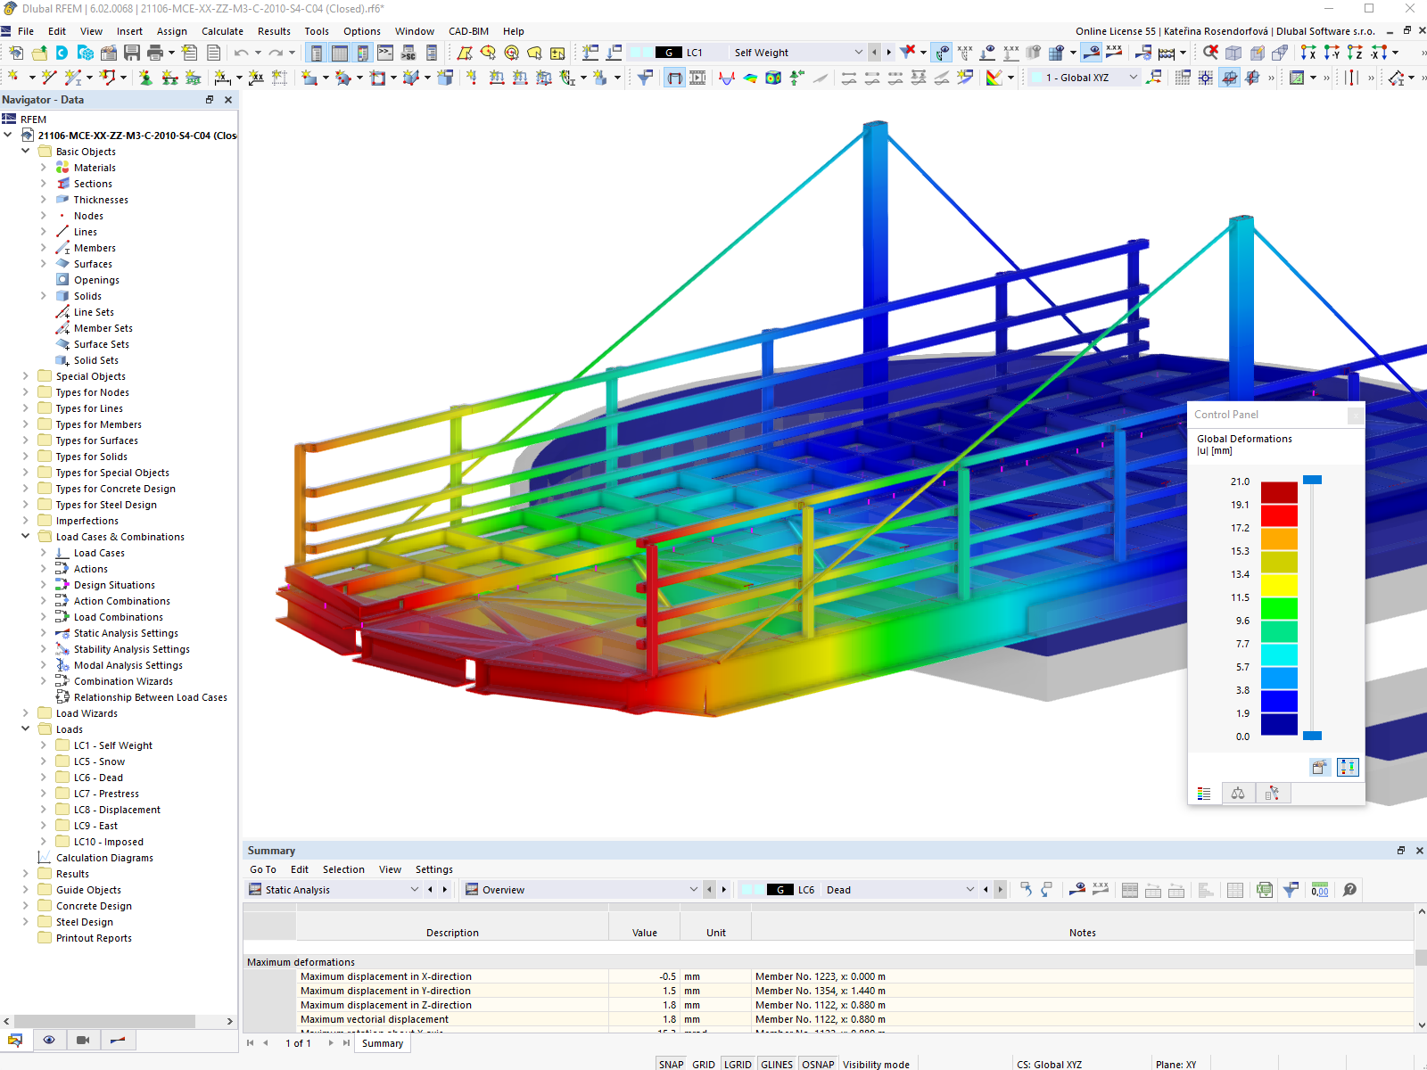
Task: Open the Insert menu
Action: click(x=129, y=31)
